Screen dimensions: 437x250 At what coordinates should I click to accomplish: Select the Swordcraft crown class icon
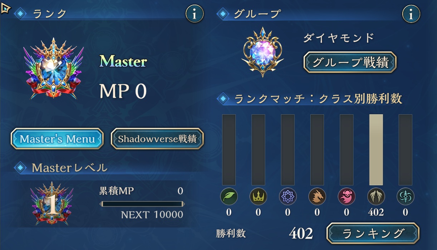click(258, 196)
